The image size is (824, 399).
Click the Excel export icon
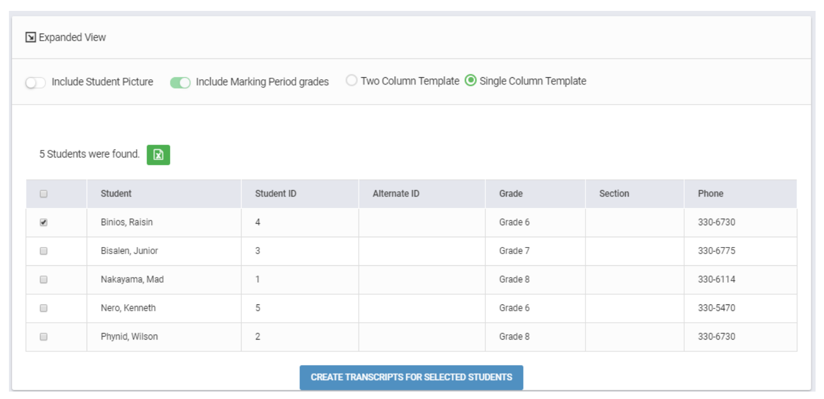[158, 155]
